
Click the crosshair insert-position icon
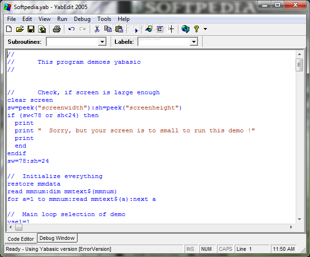[171, 29]
